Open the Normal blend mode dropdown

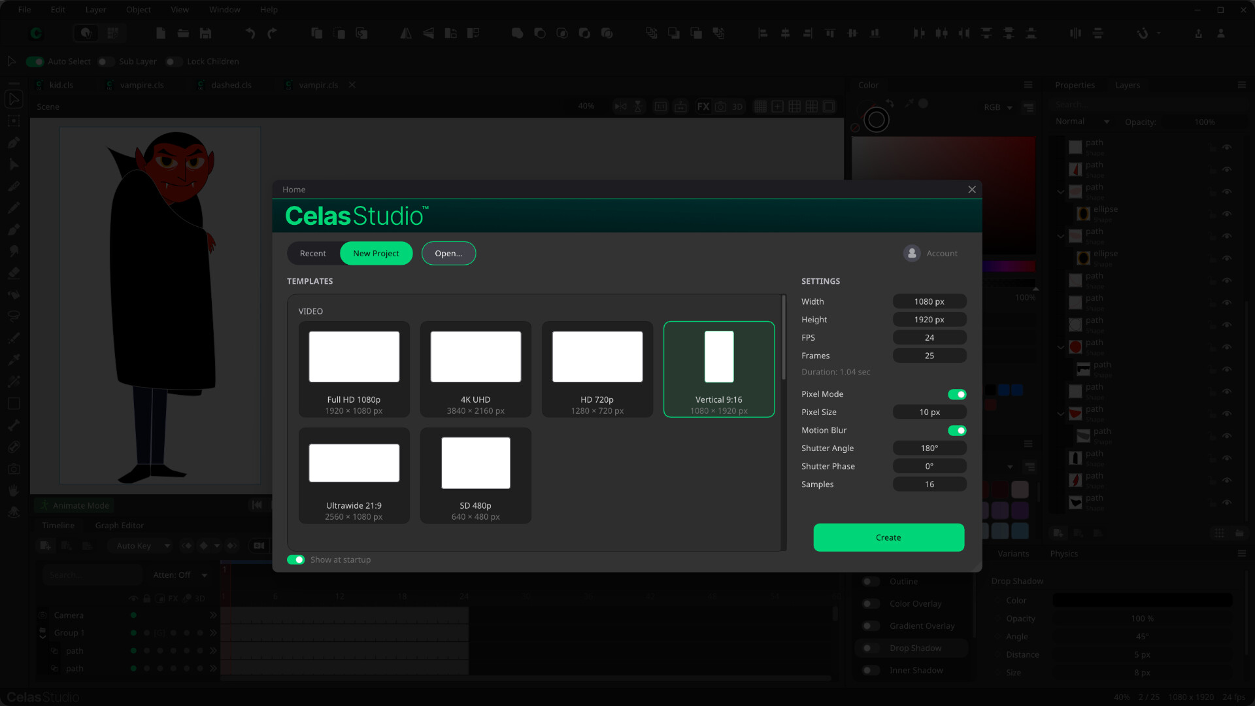tap(1082, 122)
